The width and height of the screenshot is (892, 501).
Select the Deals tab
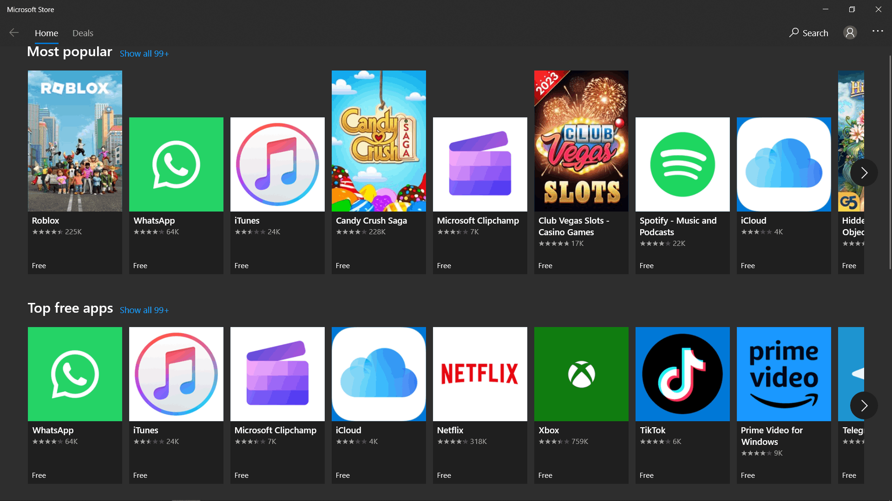[x=83, y=33]
